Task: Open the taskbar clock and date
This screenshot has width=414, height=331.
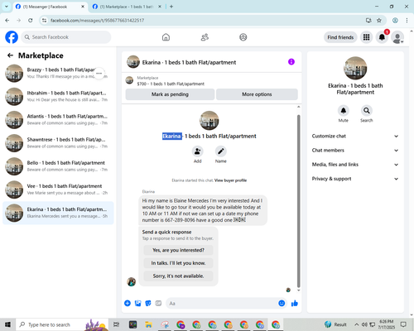Action: point(387,324)
